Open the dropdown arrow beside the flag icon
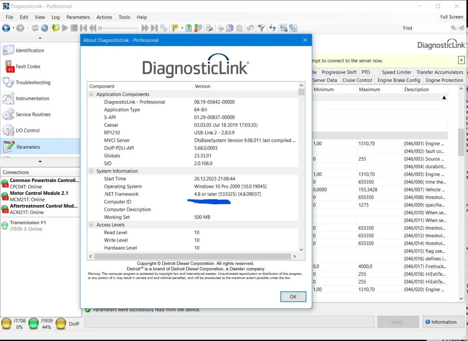This screenshot has height=341, width=468. coord(181,28)
